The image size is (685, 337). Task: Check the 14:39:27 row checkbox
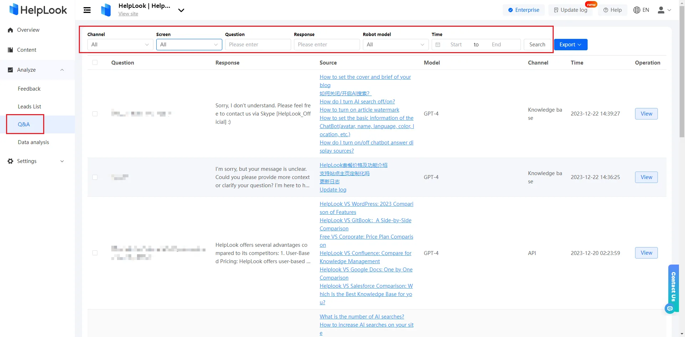click(x=95, y=114)
